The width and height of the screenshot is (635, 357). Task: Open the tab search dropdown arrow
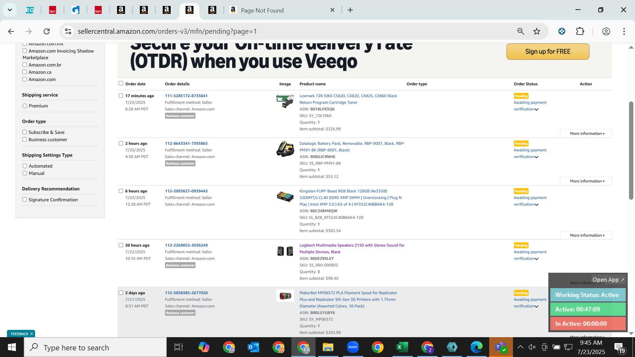tap(10, 10)
